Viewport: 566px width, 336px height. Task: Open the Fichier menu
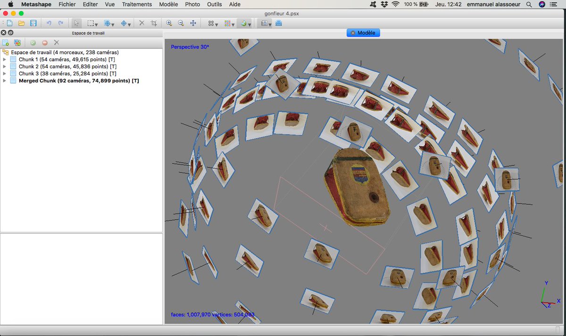point(67,4)
